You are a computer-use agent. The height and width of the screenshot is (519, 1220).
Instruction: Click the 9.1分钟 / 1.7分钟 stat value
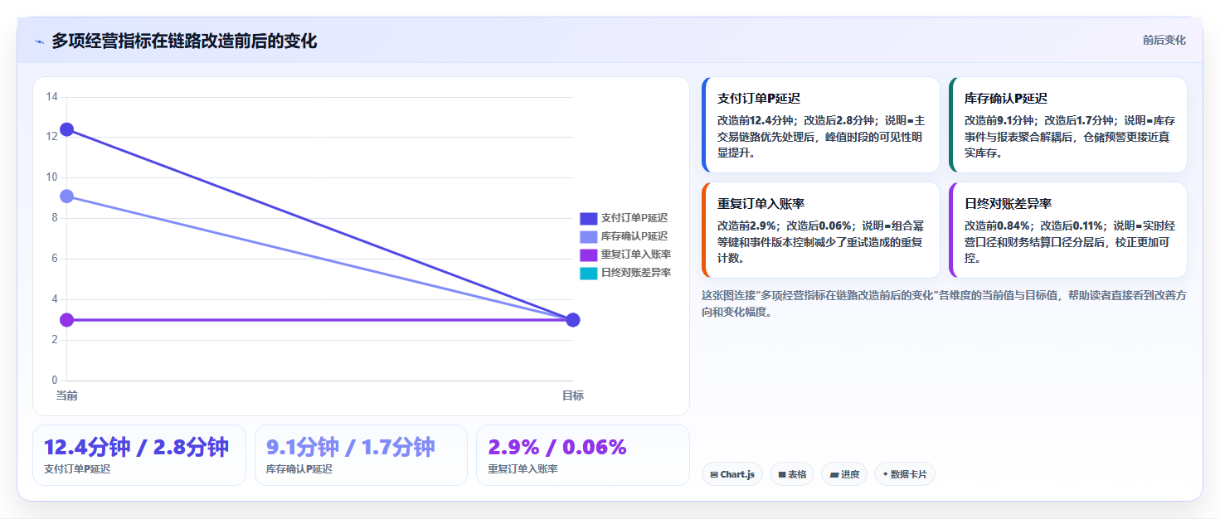pyautogui.click(x=351, y=448)
